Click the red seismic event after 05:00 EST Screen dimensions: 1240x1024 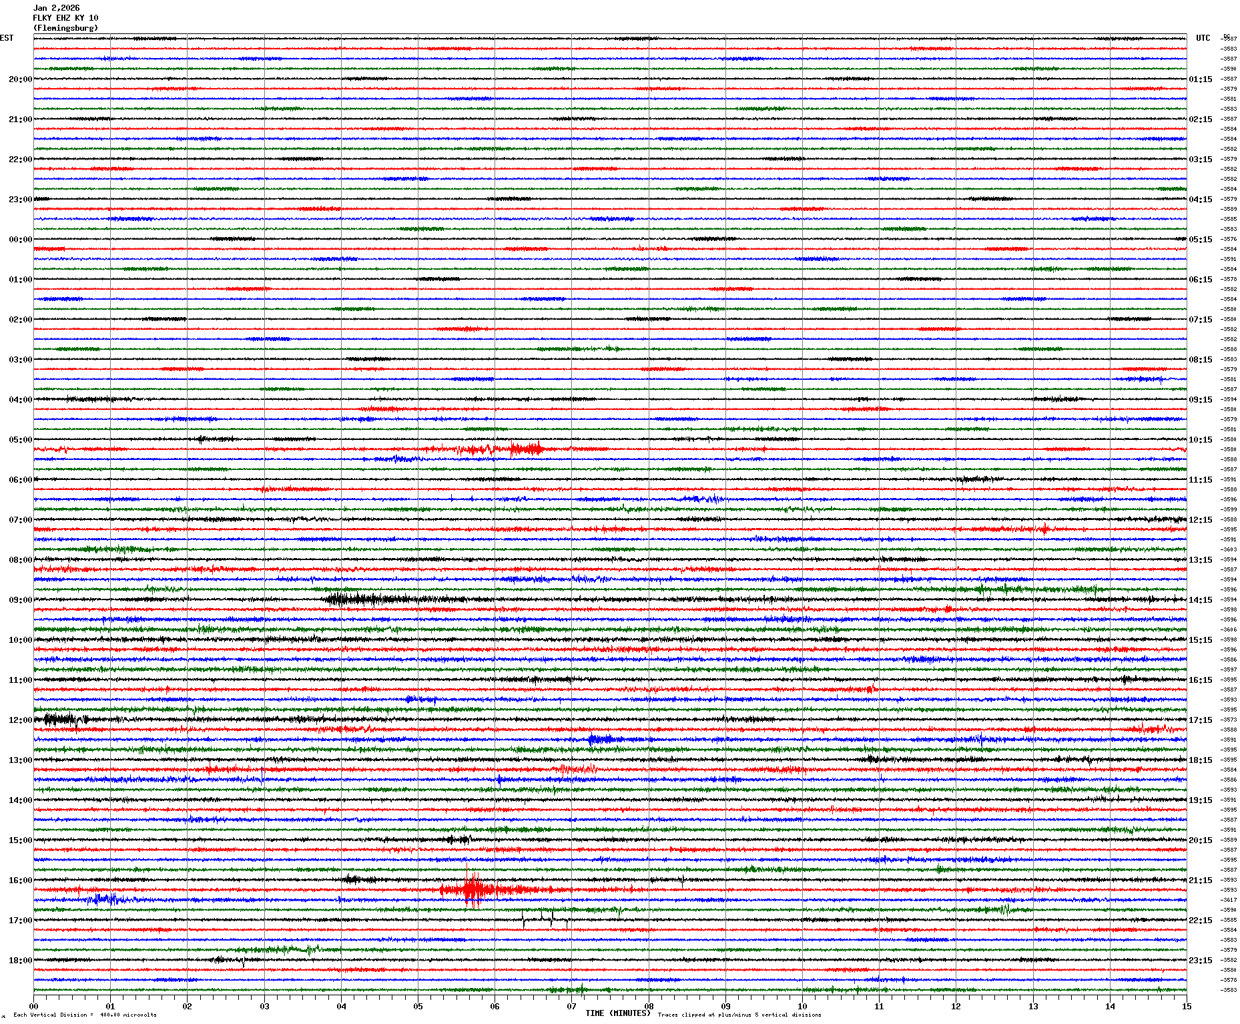525,449
